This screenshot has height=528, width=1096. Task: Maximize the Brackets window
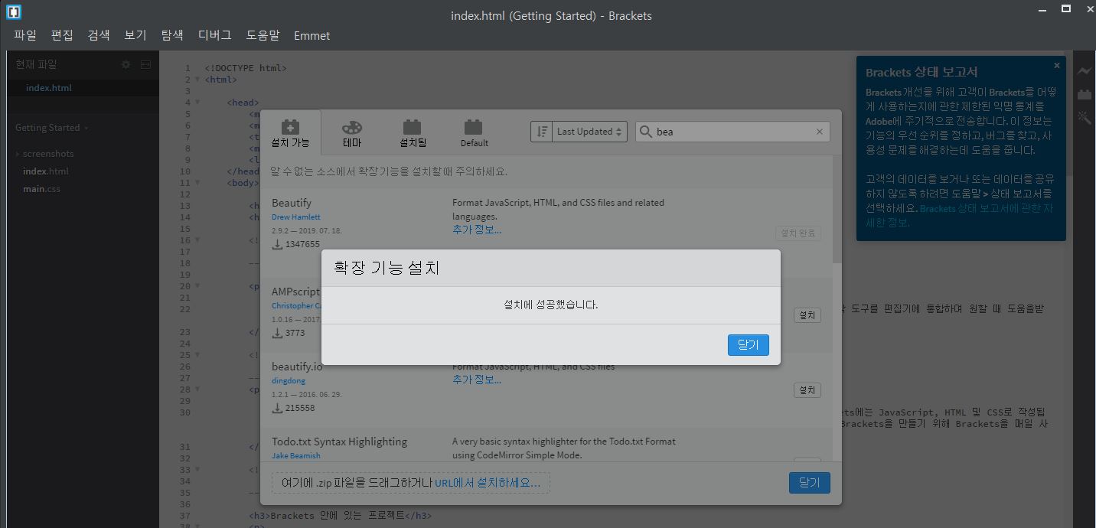[1065, 9]
